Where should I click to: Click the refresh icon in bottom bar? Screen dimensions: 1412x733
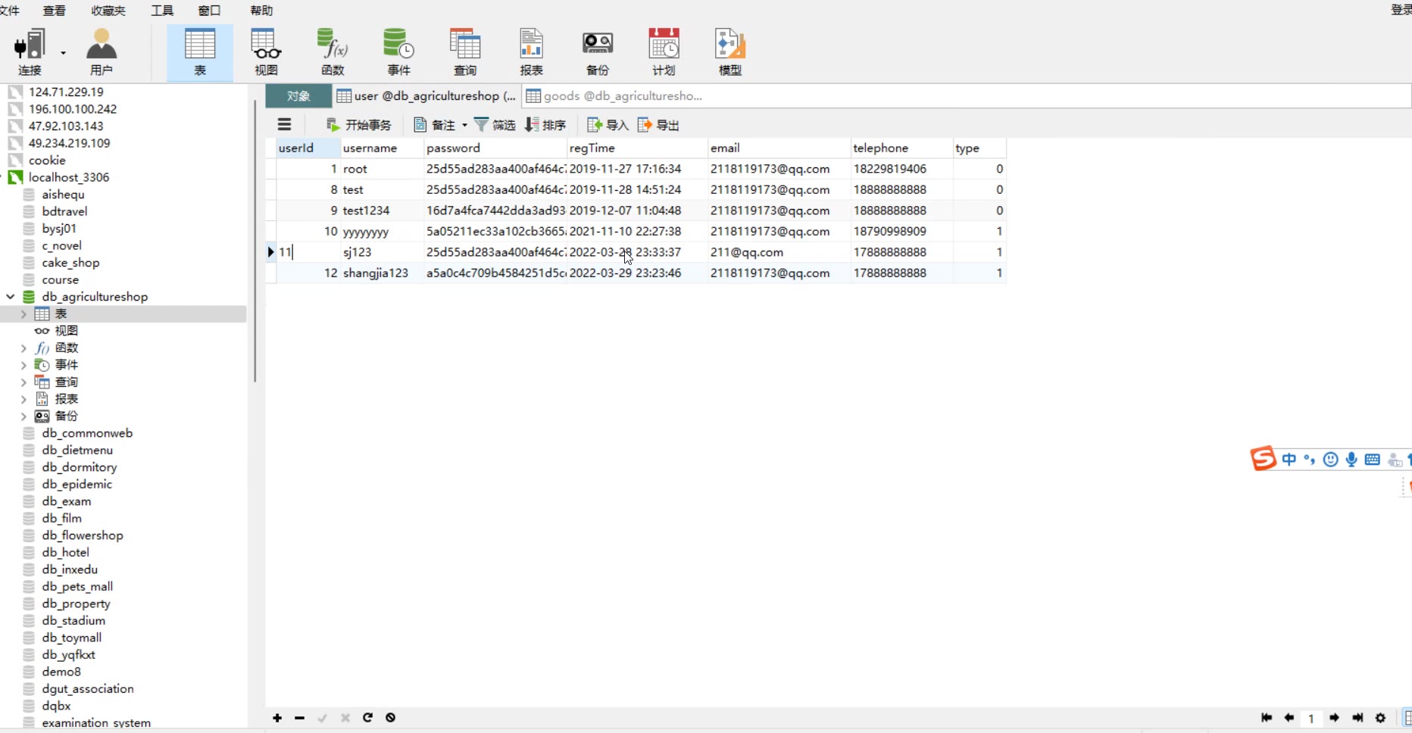[367, 718]
